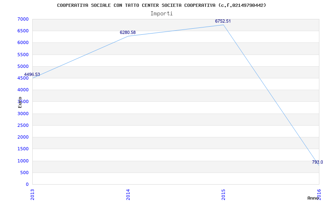
Task: Click the Importi subtitle
Action: tap(161, 14)
